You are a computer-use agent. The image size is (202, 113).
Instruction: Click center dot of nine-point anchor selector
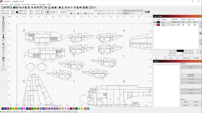48,12
